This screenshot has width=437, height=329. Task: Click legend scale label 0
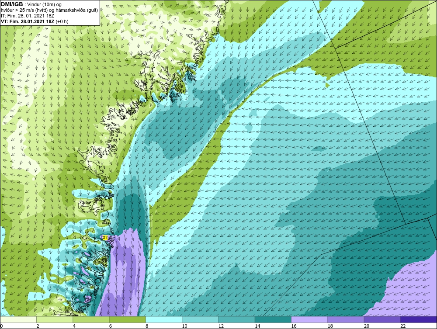tap(1, 326)
